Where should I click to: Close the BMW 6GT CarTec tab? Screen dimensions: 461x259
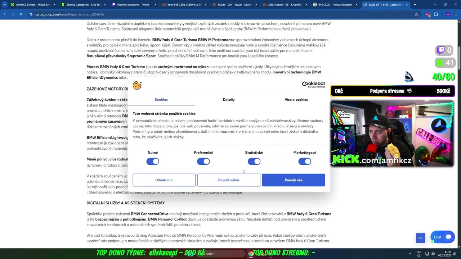click(407, 5)
